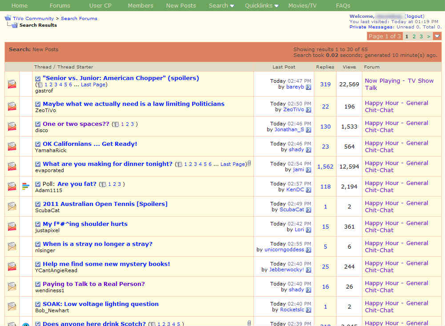Go to last post by bareyb
Screen dimensions: 445x326
[x=309, y=87]
